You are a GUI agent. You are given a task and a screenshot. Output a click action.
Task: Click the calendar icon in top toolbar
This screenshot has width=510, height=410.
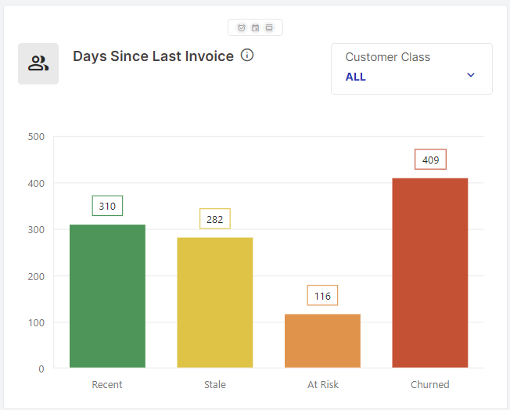[255, 27]
